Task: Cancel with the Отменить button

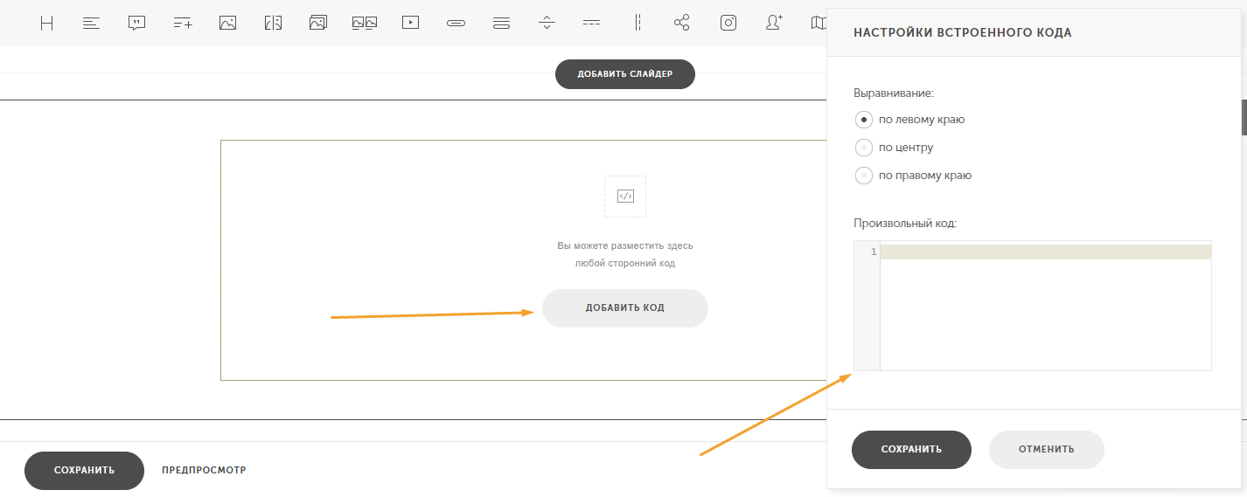Action: click(1046, 450)
